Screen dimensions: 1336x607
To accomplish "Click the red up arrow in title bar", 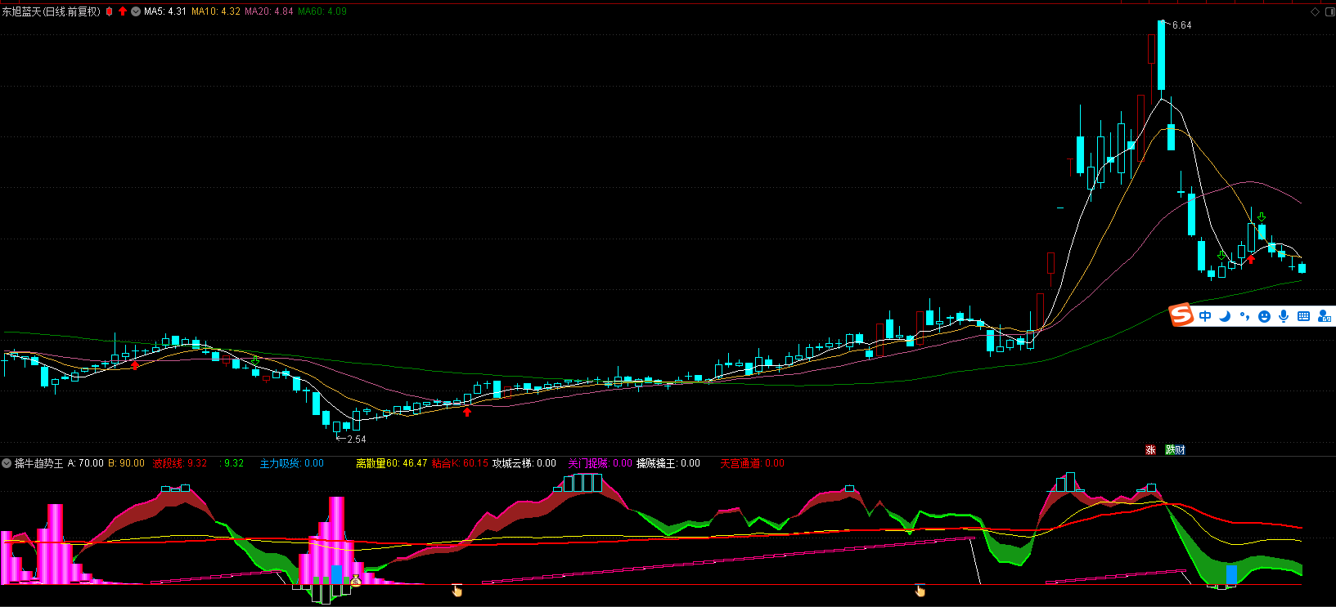I will click(x=123, y=11).
